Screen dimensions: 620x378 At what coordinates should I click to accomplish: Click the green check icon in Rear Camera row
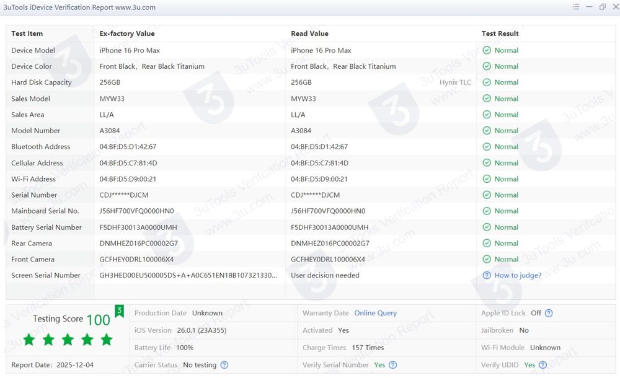coord(487,243)
